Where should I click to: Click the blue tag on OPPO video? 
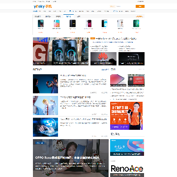tap(40, 143)
